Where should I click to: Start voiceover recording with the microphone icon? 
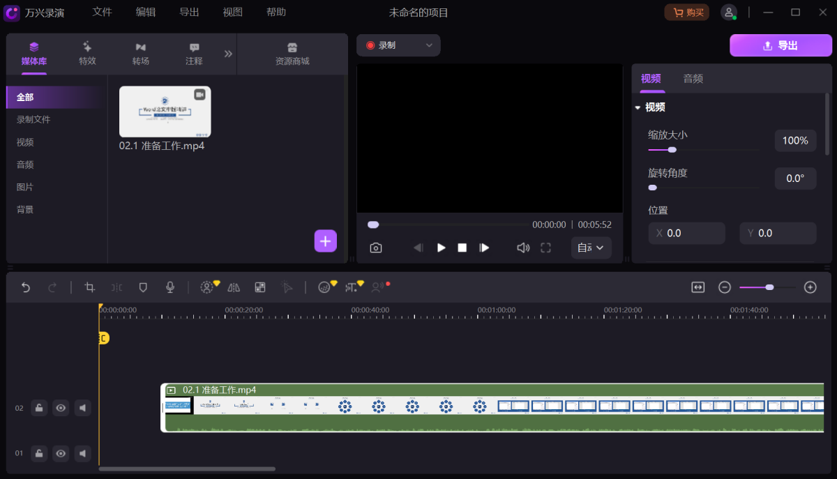point(169,287)
